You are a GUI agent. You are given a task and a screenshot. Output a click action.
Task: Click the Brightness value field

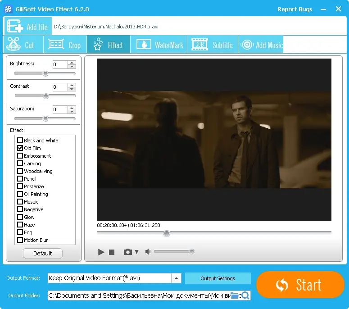pyautogui.click(x=60, y=64)
